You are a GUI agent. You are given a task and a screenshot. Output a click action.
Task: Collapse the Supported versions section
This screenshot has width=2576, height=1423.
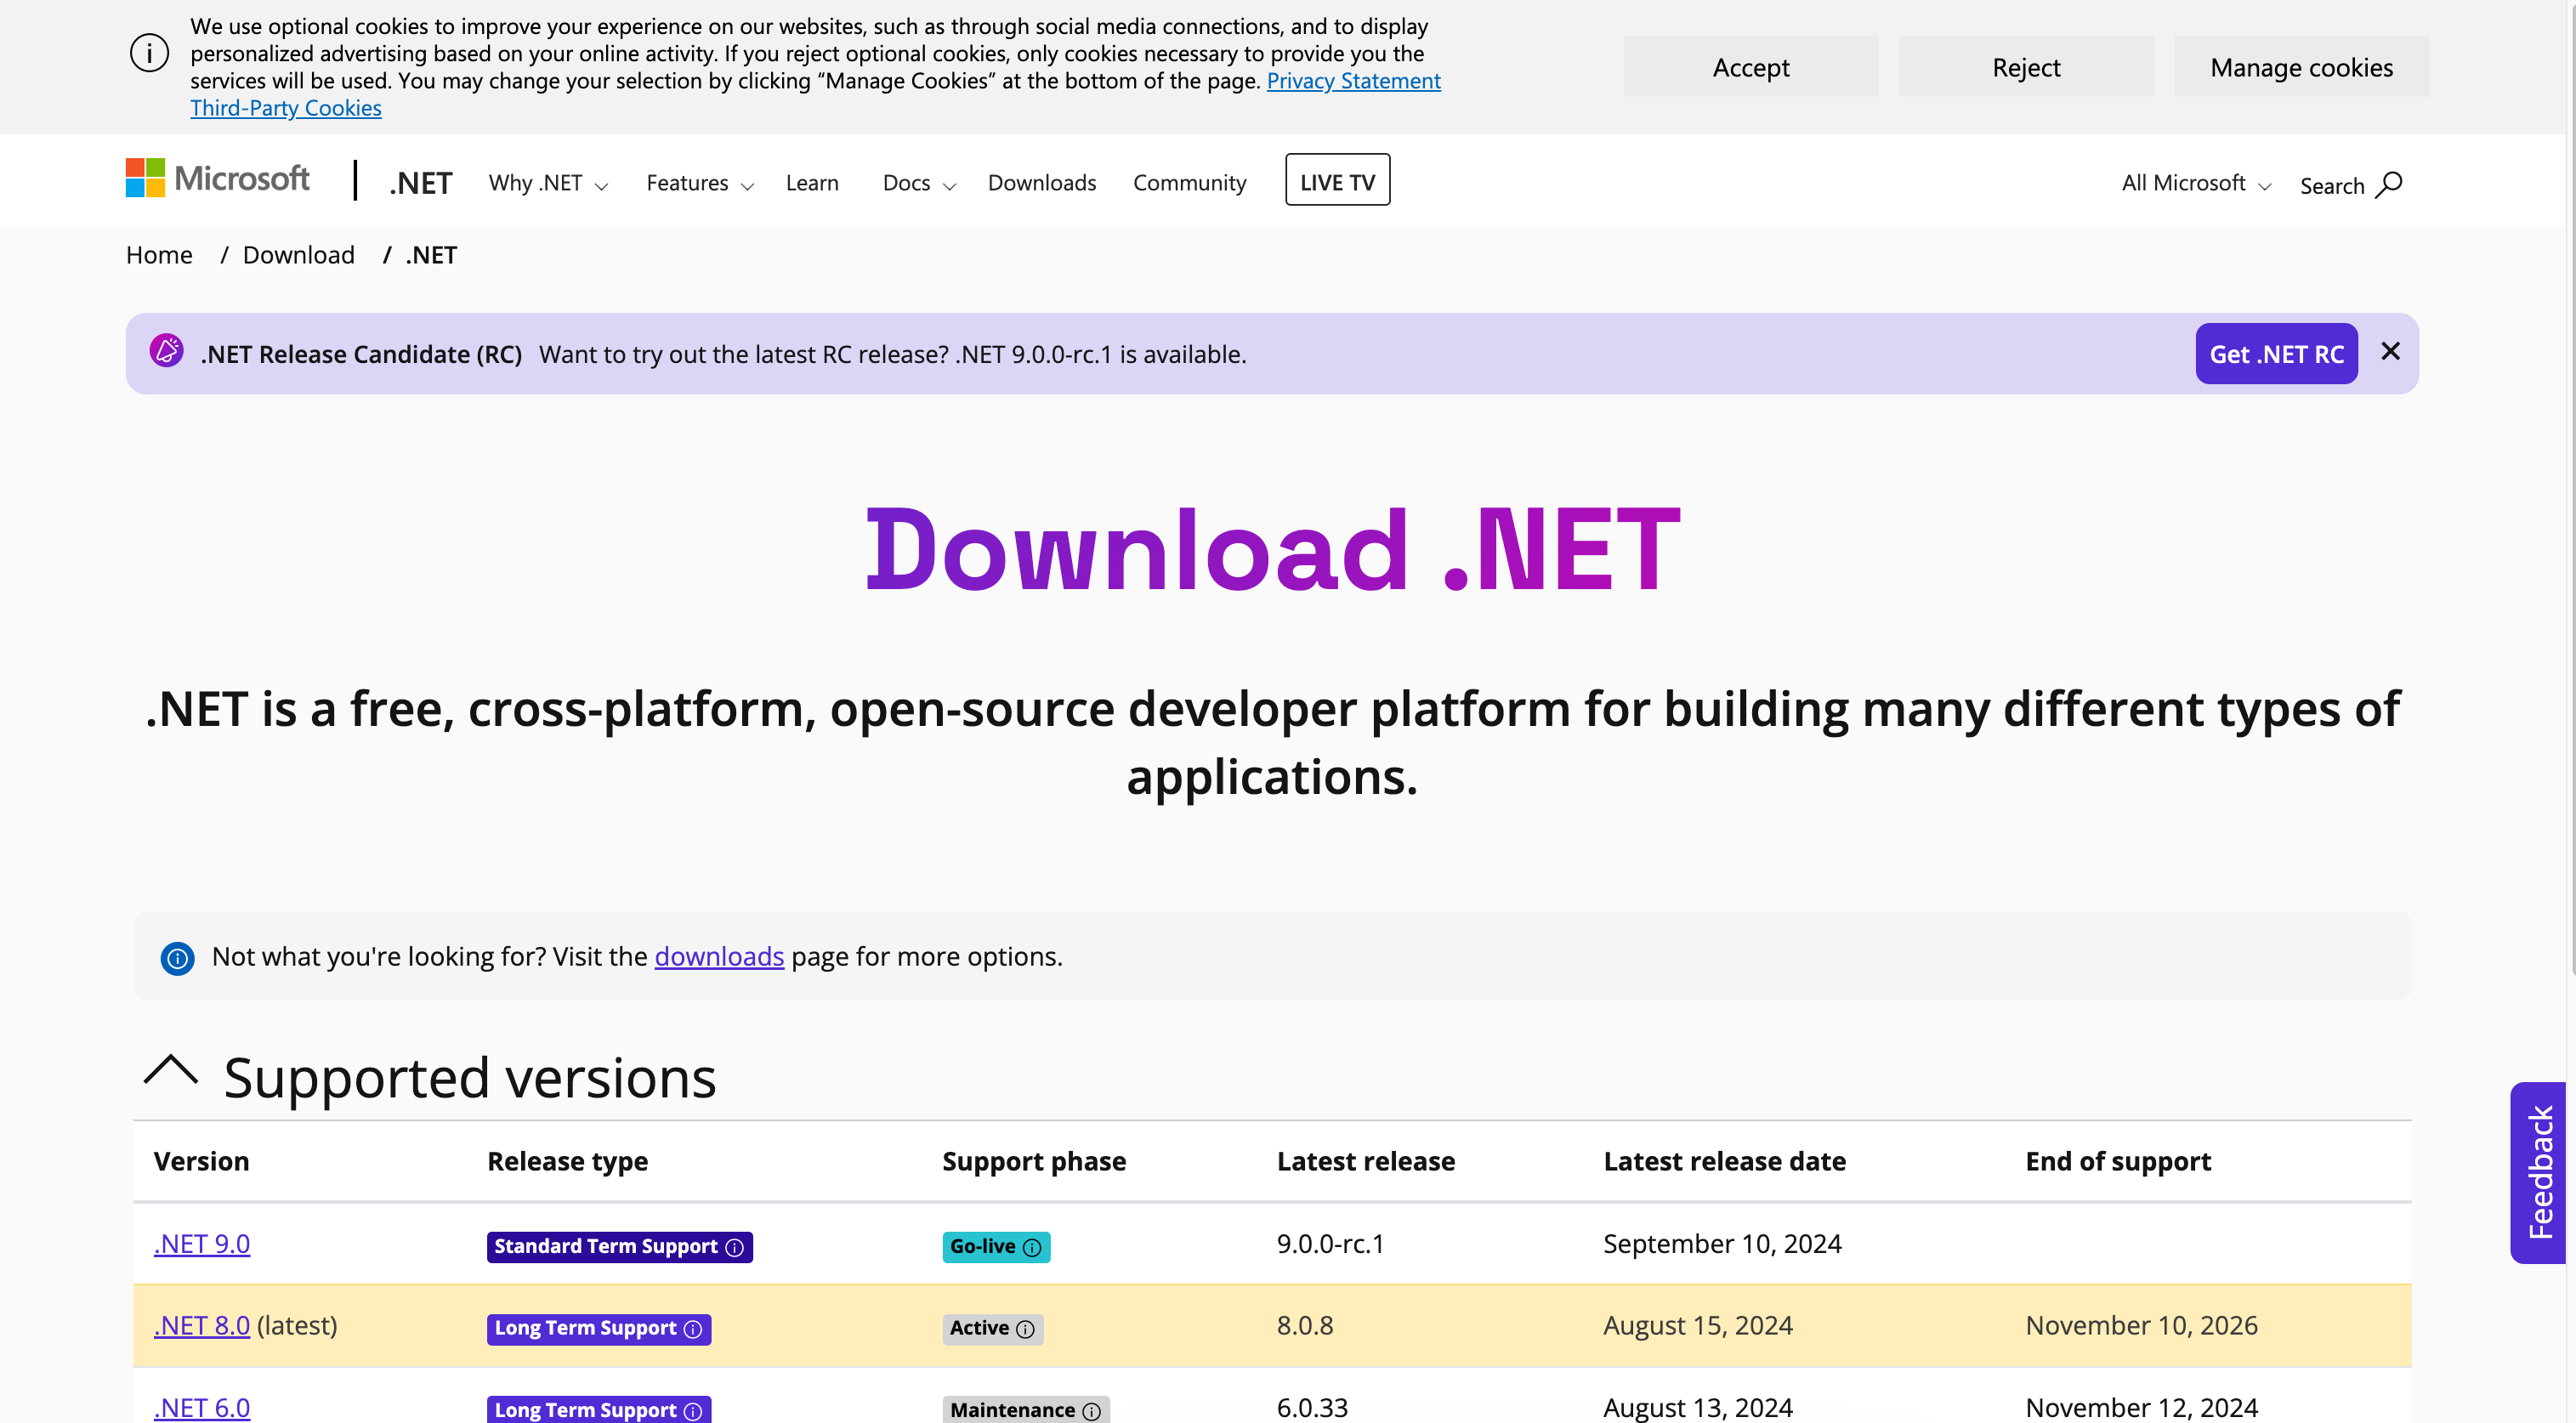(x=171, y=1070)
